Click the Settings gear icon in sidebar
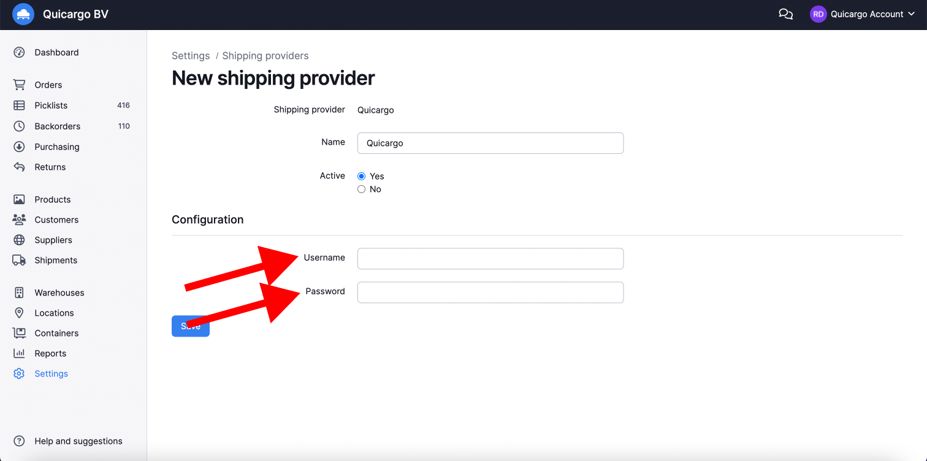 click(x=19, y=373)
